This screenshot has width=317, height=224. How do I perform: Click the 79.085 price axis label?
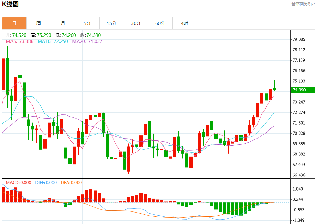pos(299,39)
